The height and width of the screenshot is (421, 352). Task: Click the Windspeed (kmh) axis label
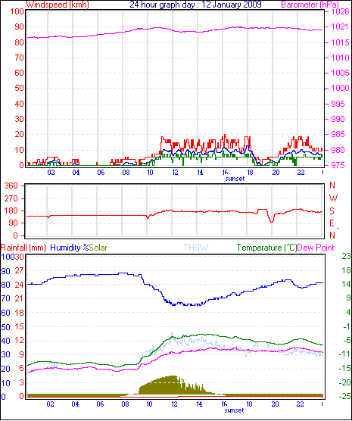58,5
